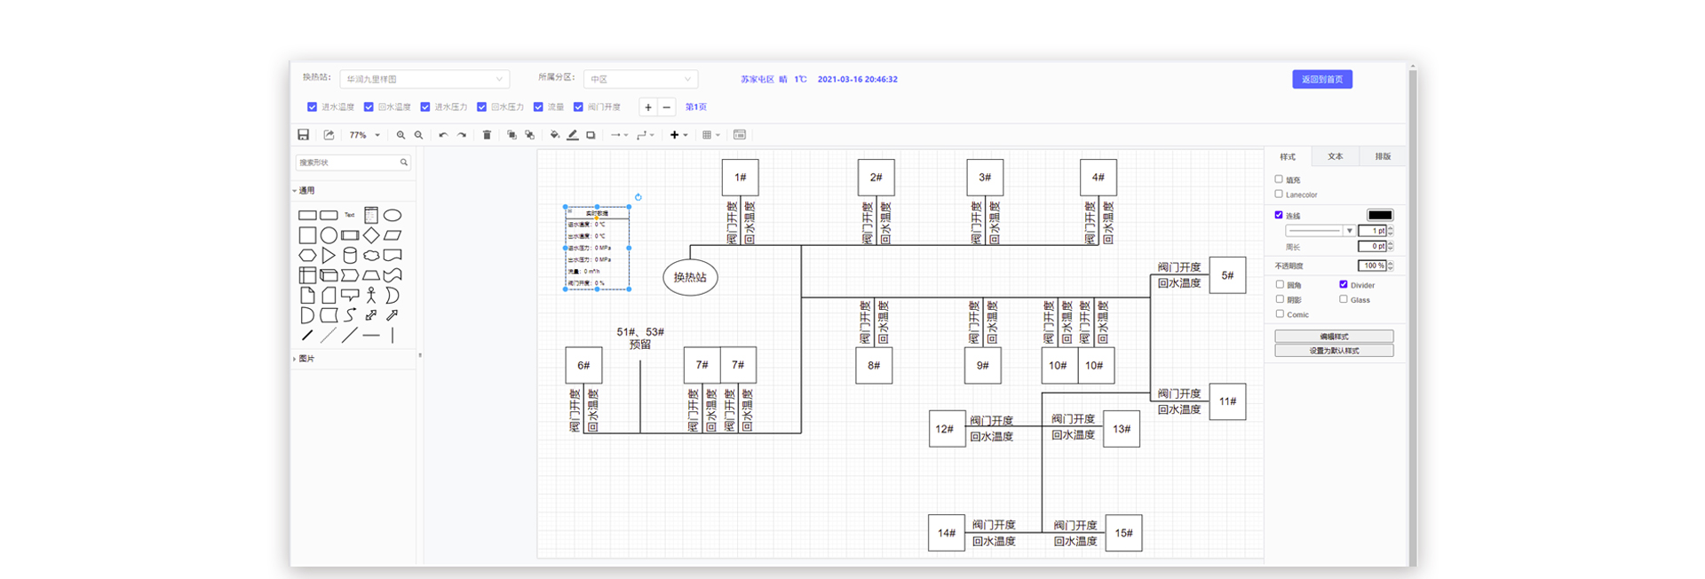Click the undo arrow icon

442,135
